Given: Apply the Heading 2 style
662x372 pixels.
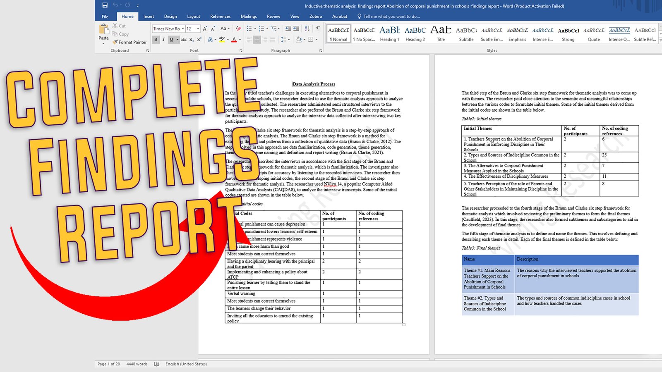Looking at the screenshot, I should pyautogui.click(x=415, y=34).
